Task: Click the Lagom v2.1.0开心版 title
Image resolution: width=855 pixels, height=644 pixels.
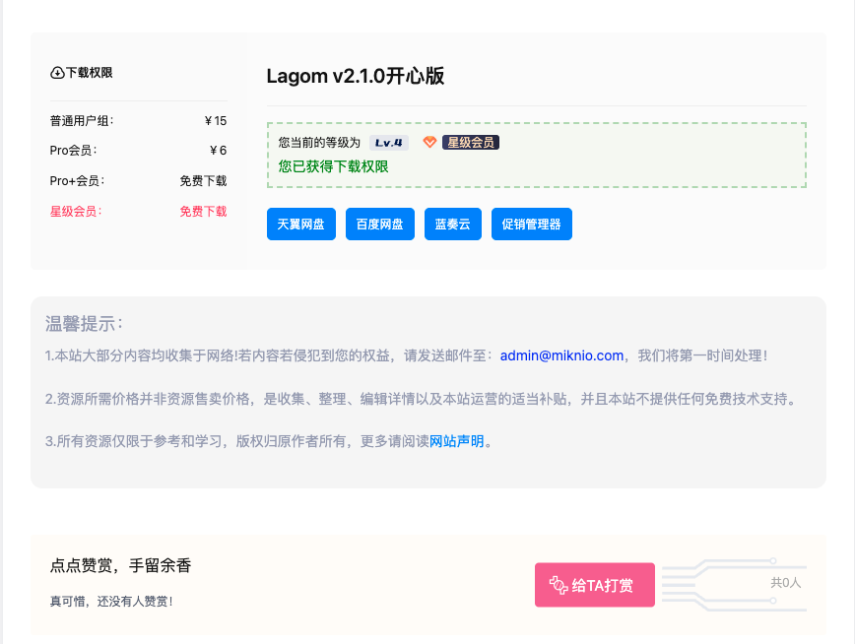Action: tap(356, 77)
